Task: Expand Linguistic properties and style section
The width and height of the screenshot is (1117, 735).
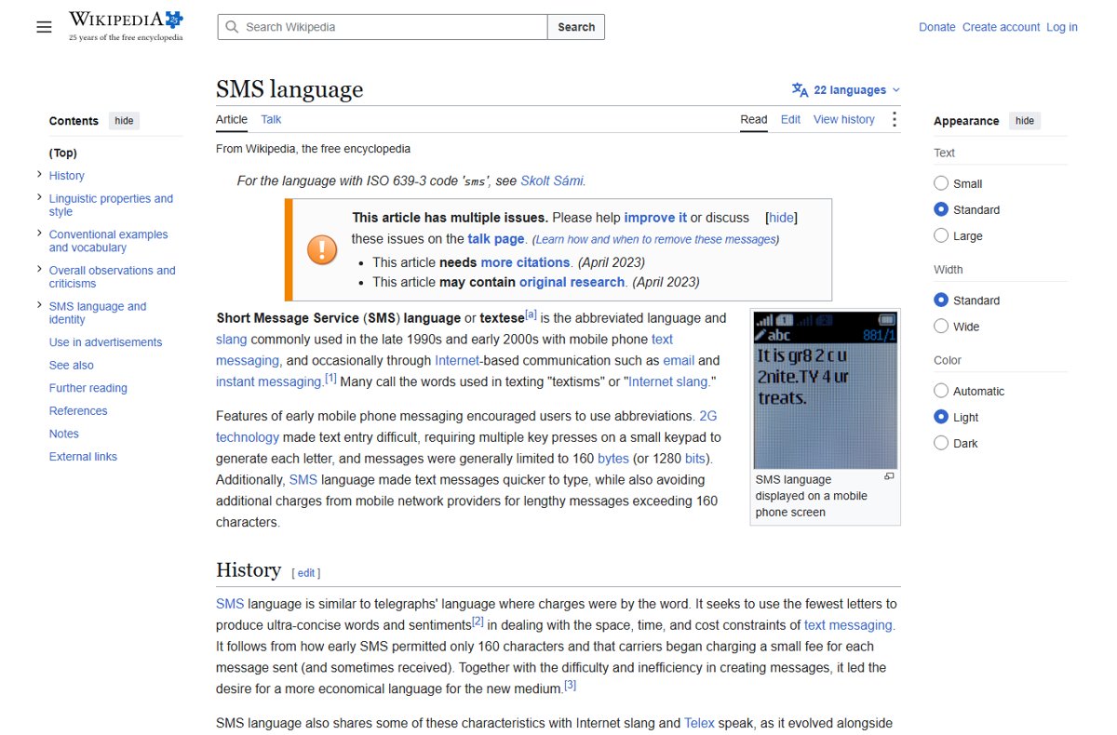Action: point(39,198)
